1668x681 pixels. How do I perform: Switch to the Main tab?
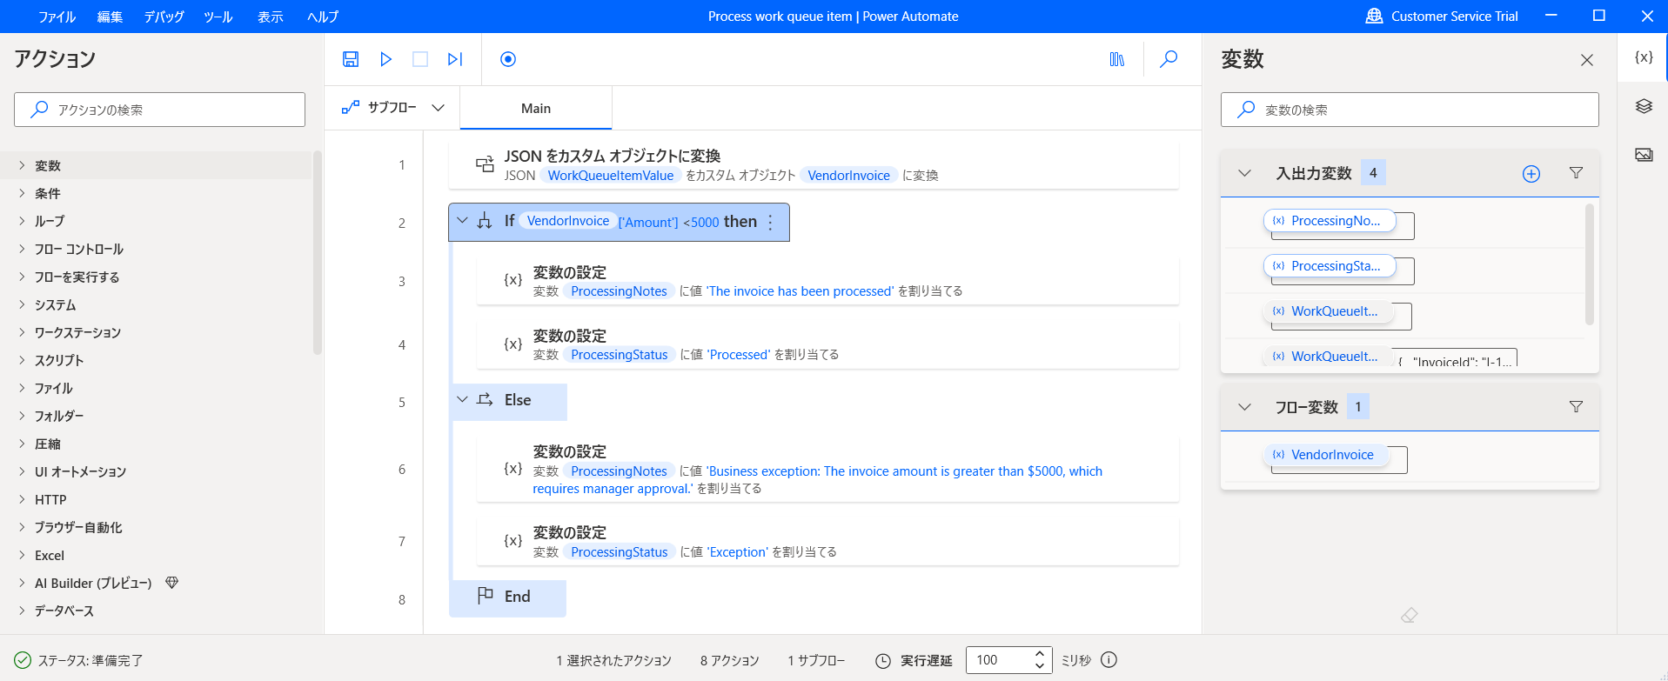536,108
